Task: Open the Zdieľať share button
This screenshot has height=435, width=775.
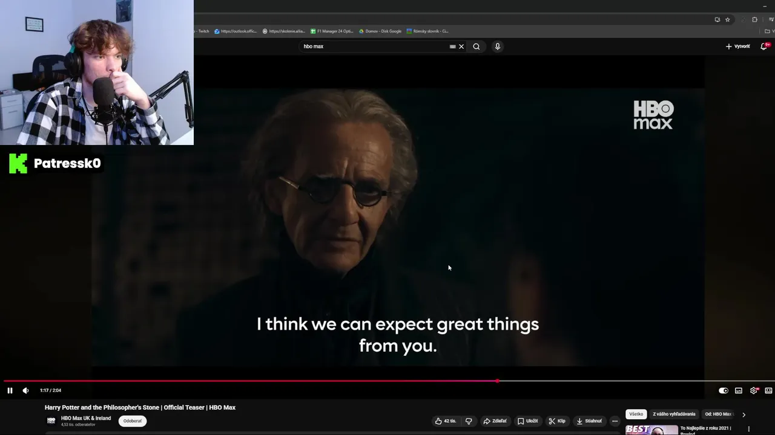Action: tap(495, 421)
